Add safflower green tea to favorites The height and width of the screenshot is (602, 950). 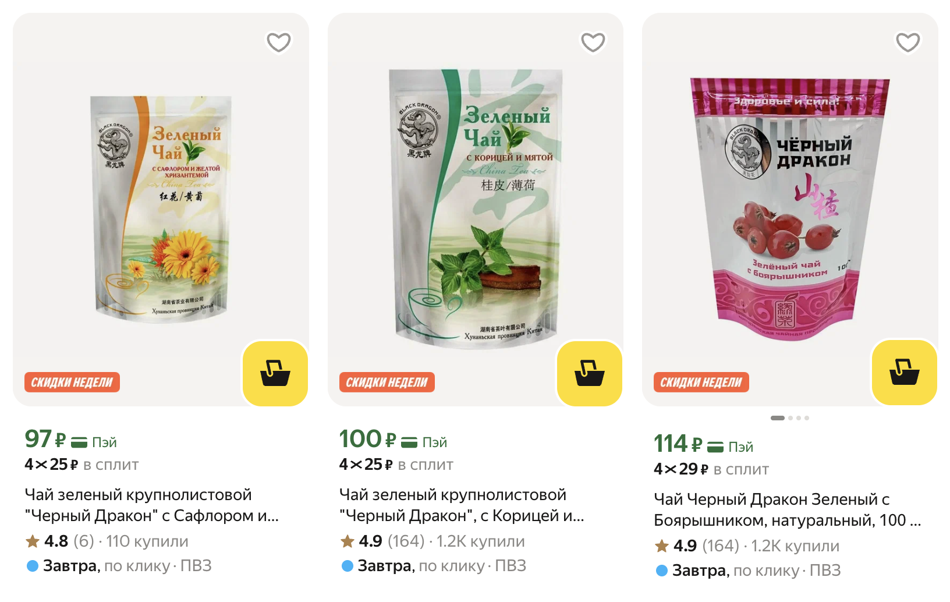pos(278,43)
